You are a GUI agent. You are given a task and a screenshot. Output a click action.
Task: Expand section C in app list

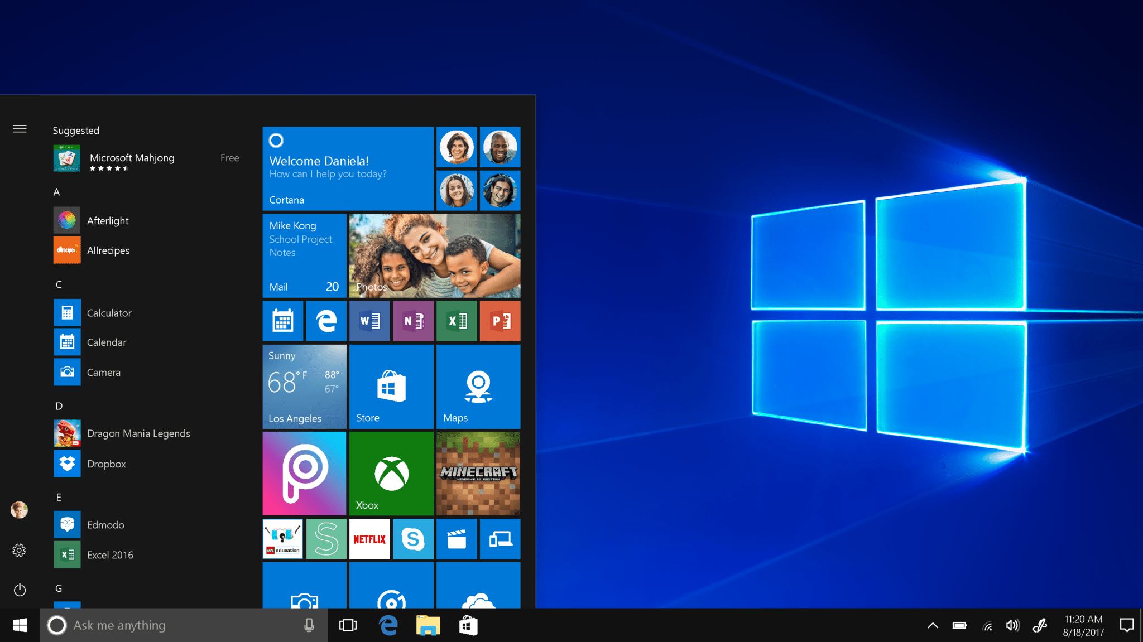(58, 284)
